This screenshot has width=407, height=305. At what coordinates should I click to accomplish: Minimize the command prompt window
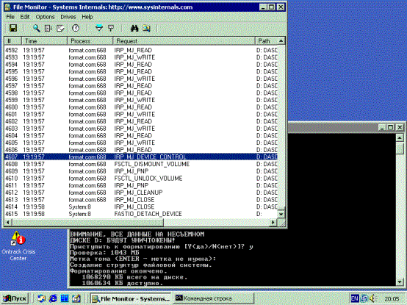click(382, 127)
